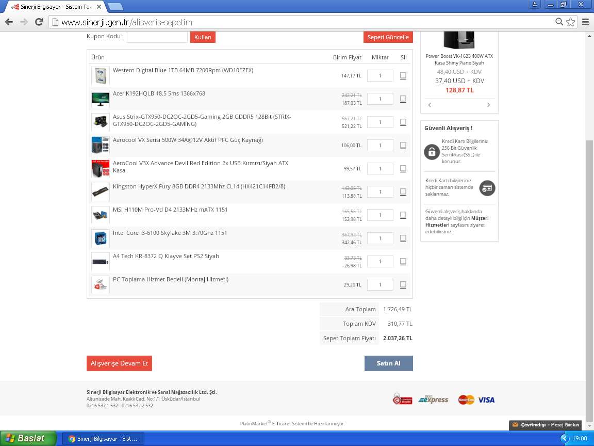594x446 pixels.
Task: Check the Sil box for AeroCool V3X Kasa
Action: 403,168
